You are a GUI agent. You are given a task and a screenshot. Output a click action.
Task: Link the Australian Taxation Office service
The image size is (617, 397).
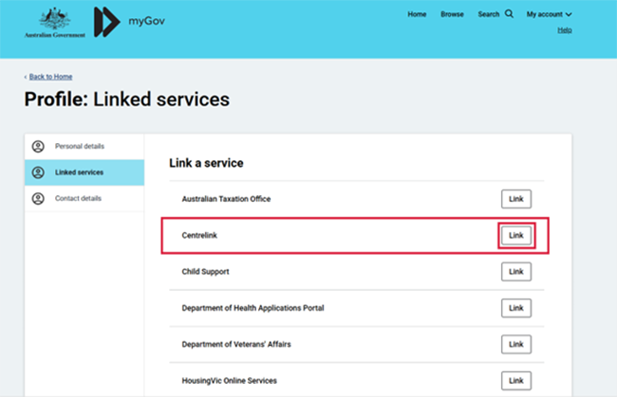coord(515,199)
